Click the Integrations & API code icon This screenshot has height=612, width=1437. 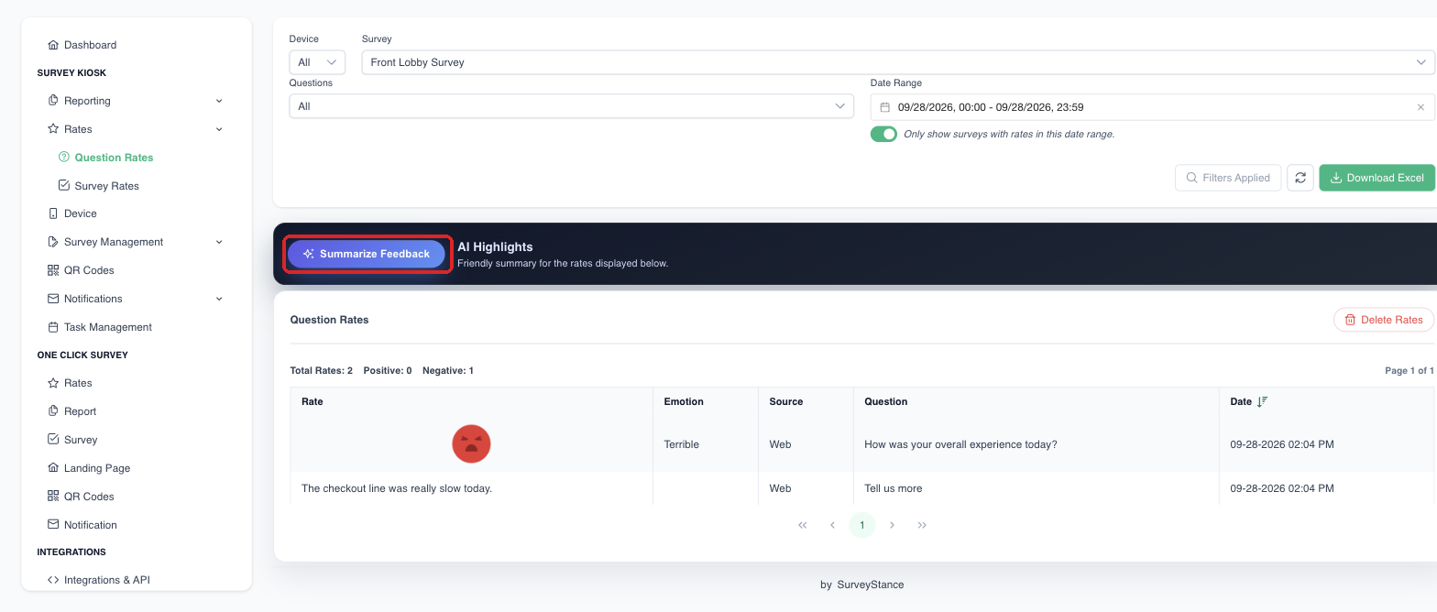coord(53,580)
